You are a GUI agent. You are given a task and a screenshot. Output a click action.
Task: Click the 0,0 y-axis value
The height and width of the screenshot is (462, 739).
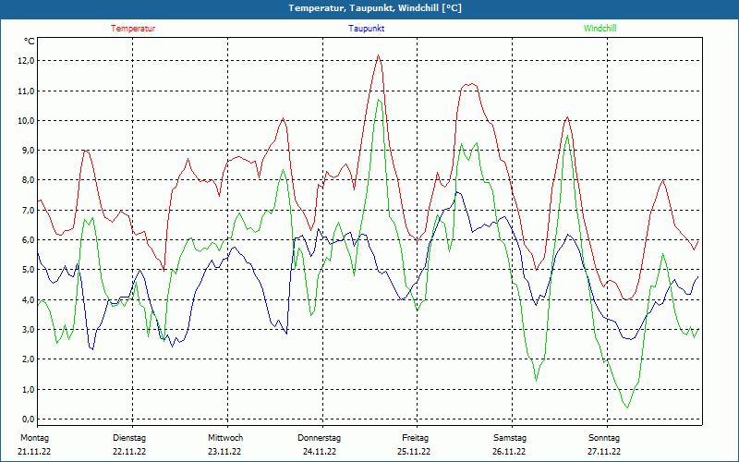pyautogui.click(x=28, y=419)
